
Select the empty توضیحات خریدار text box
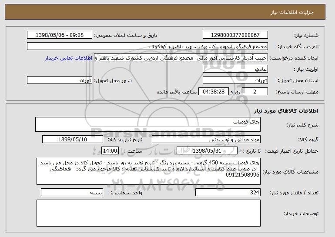(148, 213)
